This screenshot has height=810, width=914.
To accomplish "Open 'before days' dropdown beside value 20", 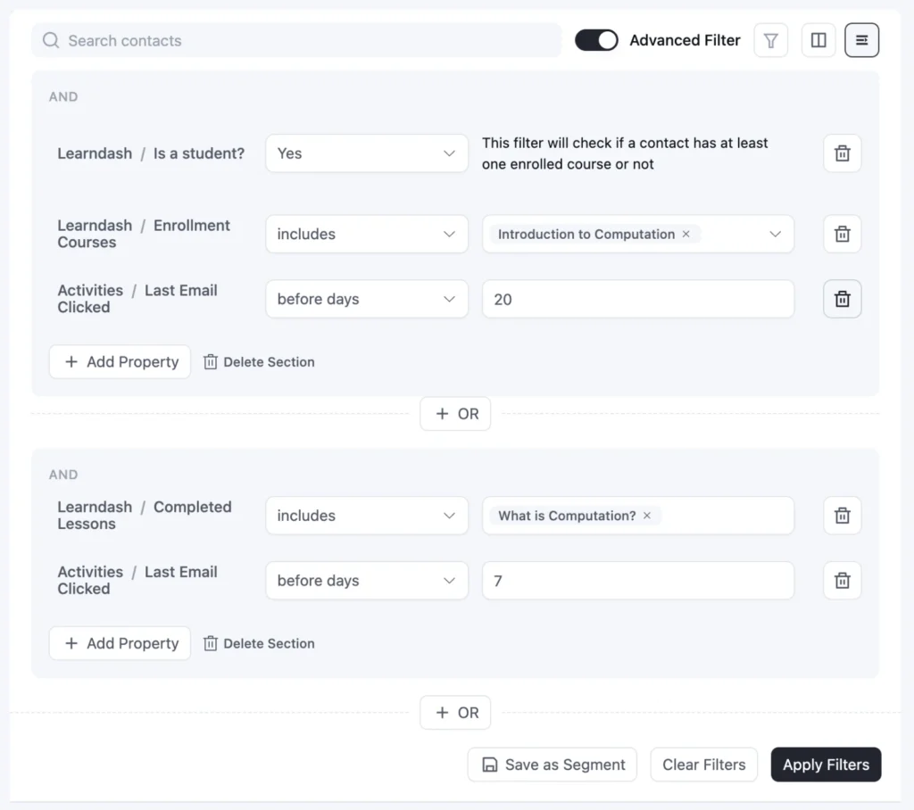I will coord(367,299).
